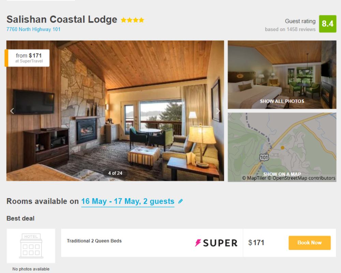
Task: Click the $171 price in the best deal
Action: click(x=256, y=243)
